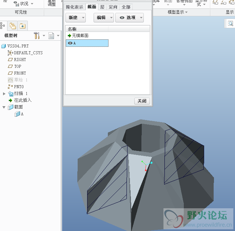Click the coordinate system triad in model
The image size is (235, 231).
(x=147, y=166)
